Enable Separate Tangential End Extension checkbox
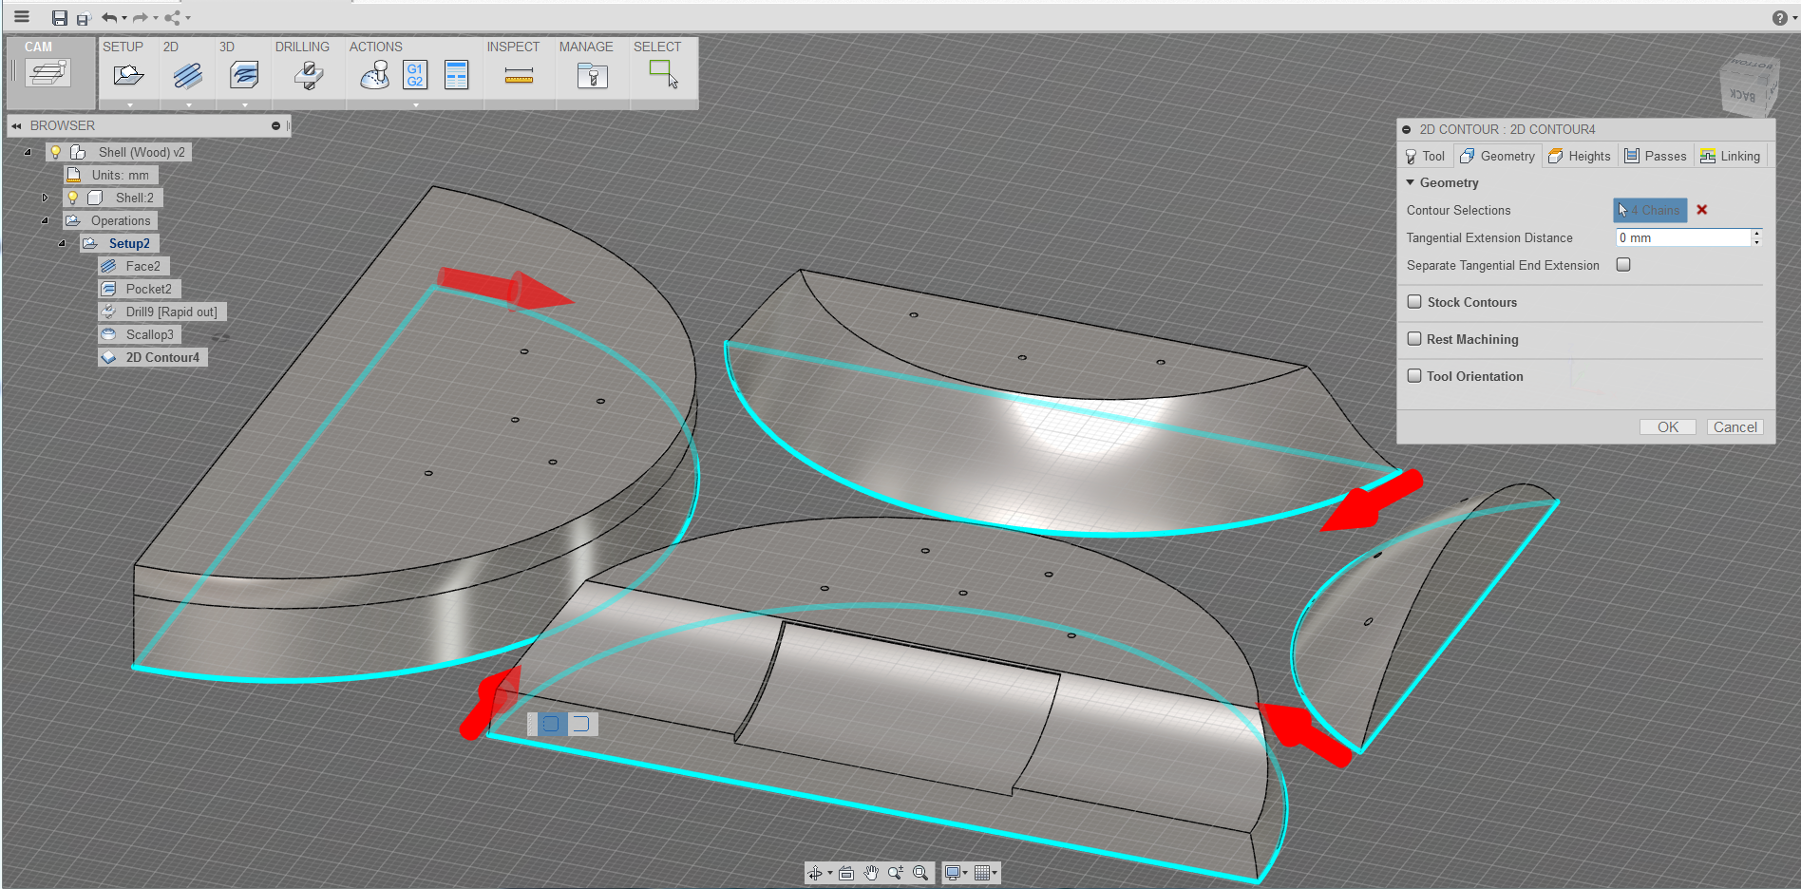The height and width of the screenshot is (889, 1801). coord(1623,265)
